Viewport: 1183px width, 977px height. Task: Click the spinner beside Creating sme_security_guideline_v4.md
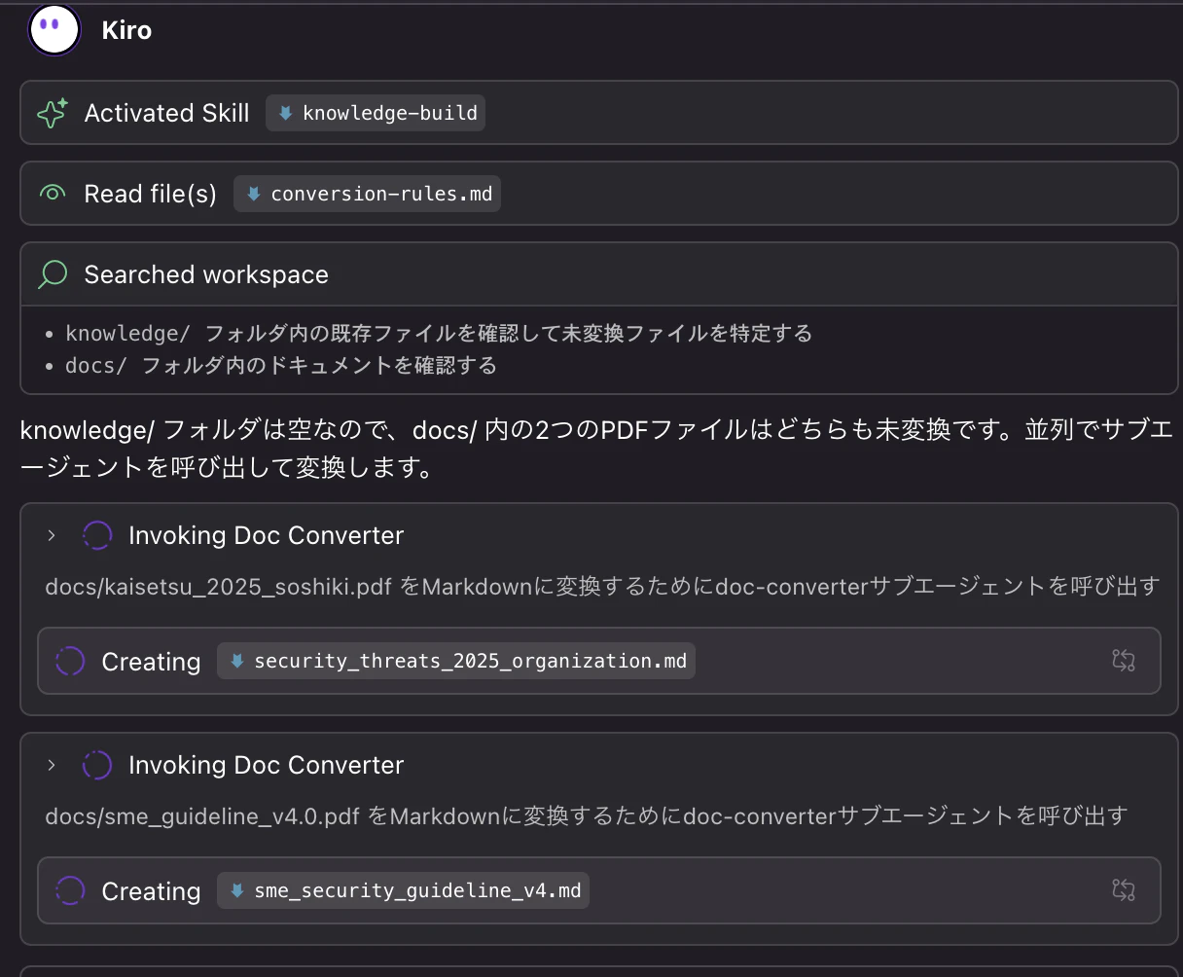coord(70,890)
